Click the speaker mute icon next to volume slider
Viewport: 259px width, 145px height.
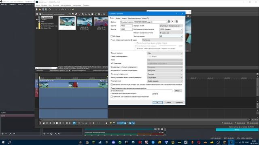(x=159, y=129)
